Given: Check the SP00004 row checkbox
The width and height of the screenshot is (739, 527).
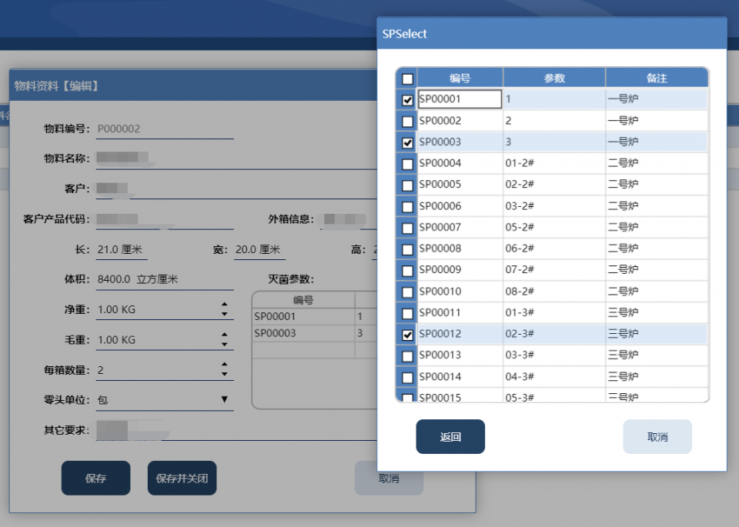Looking at the screenshot, I should [408, 164].
